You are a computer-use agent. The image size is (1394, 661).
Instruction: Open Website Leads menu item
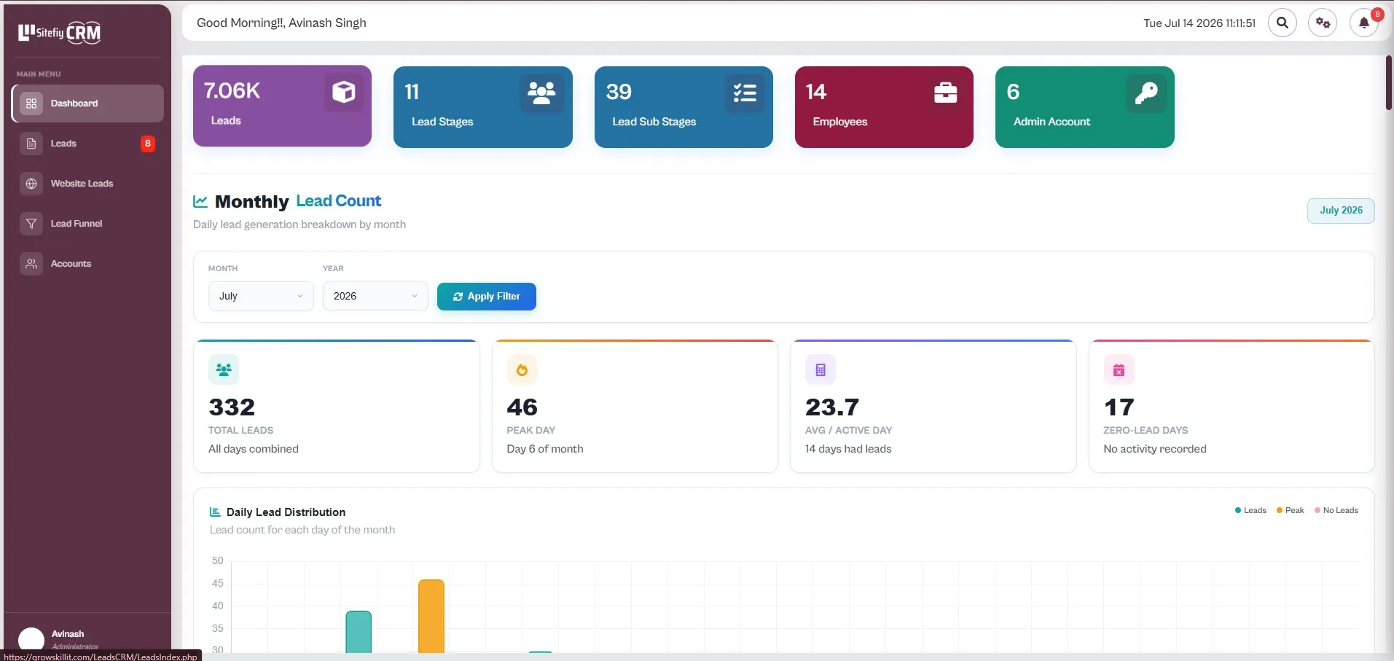87,184
